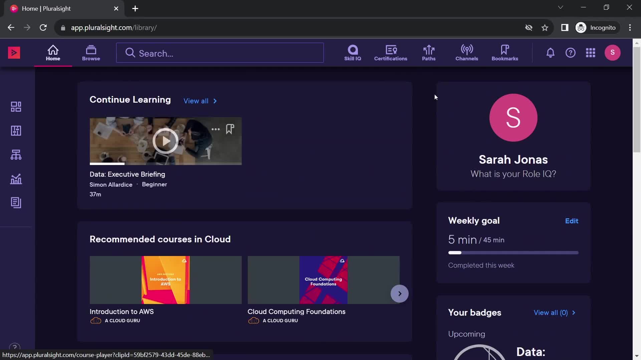The image size is (641, 360).
Task: Click the hierarchy tree sidebar icon
Action: (16, 155)
